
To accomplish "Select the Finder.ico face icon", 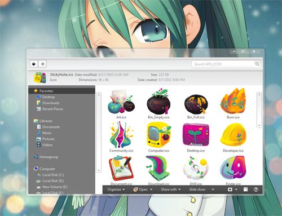I will click(x=233, y=168).
